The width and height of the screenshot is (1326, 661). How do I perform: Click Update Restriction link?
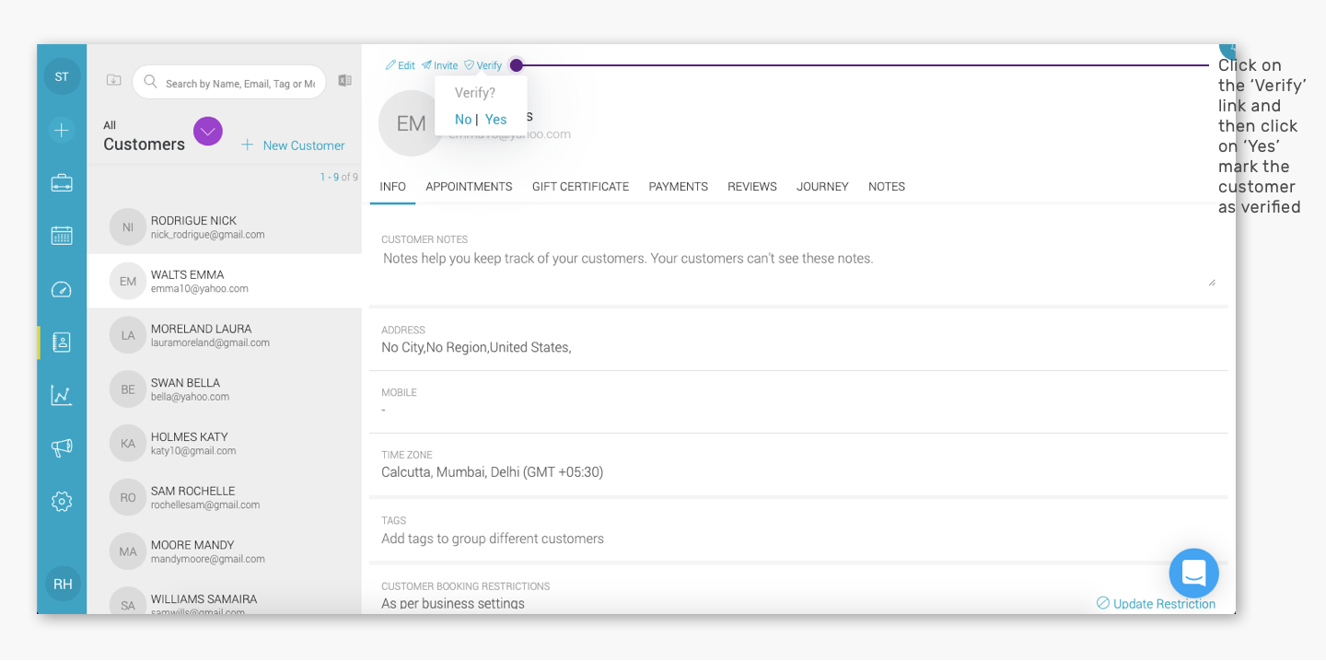coord(1156,604)
